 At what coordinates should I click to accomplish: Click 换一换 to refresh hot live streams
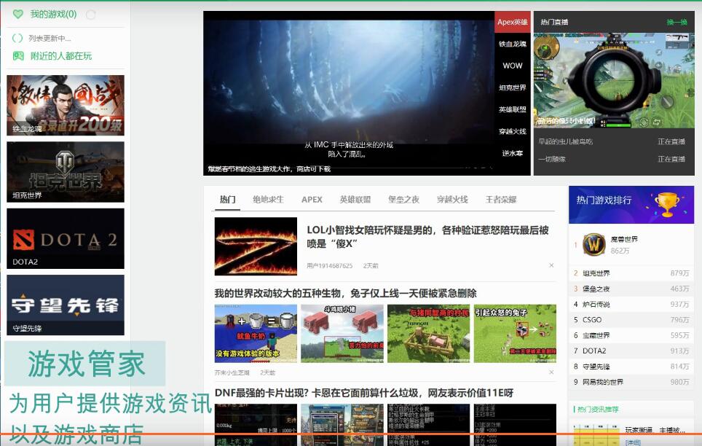pos(677,23)
